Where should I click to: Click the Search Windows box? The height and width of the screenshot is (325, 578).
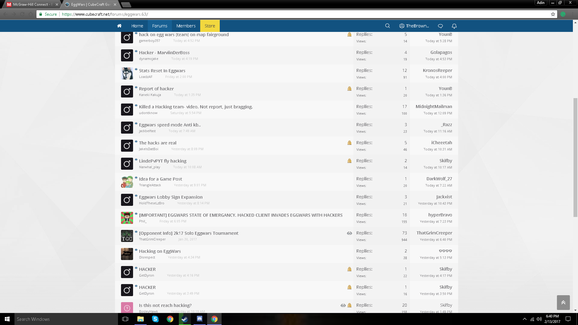66,319
